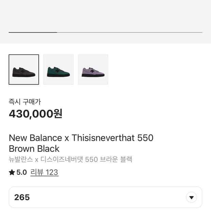Click the Korean name 뉴발란스 x 디스이즈네버댓
Viewport: 211px width, 211px height.
pos(70,159)
